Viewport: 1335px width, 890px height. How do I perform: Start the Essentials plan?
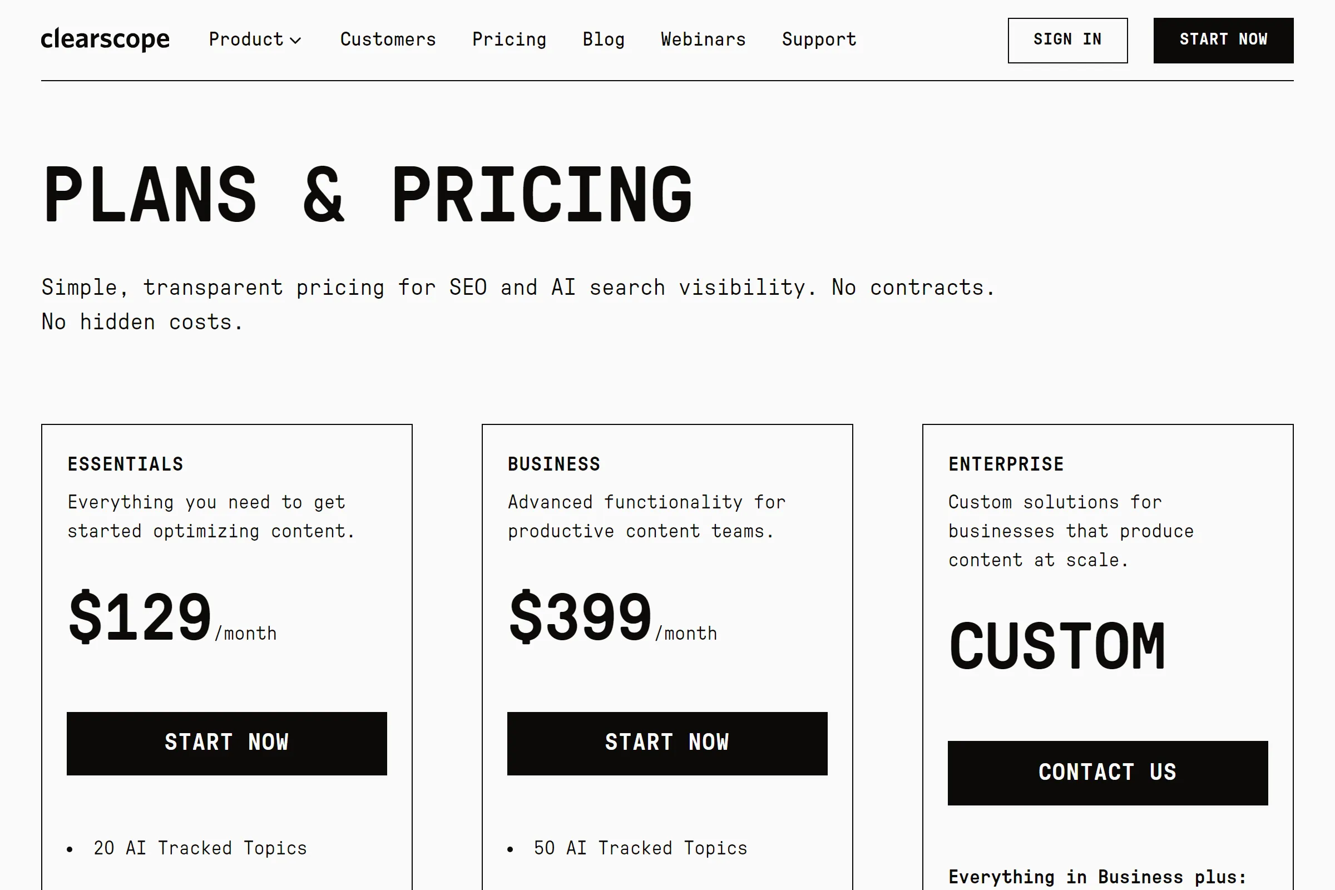coord(226,743)
